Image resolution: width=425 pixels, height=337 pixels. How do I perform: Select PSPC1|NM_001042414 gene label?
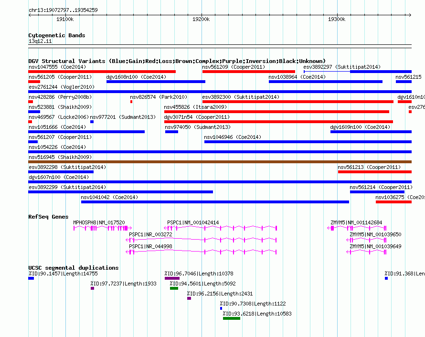(193, 222)
